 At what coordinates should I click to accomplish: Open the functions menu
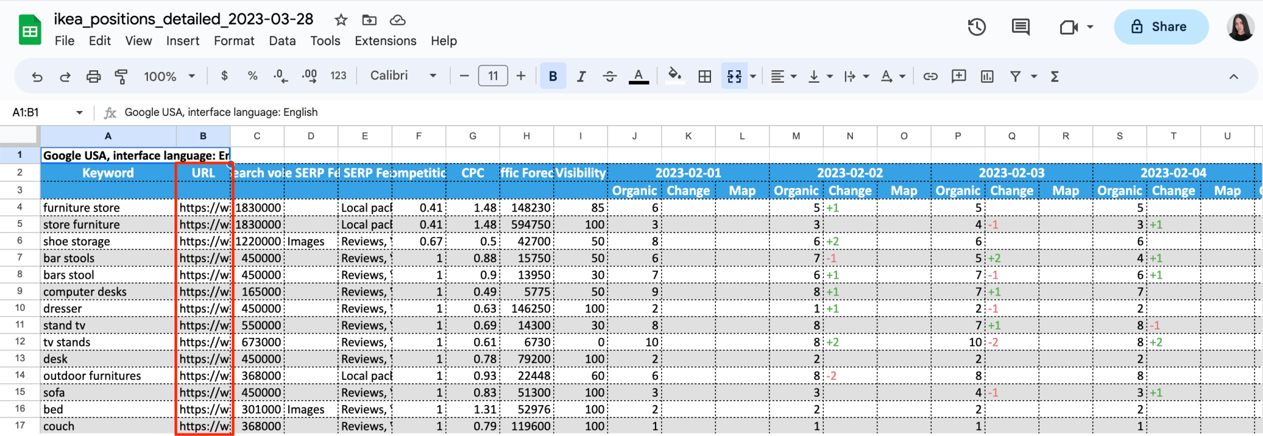click(x=1055, y=76)
